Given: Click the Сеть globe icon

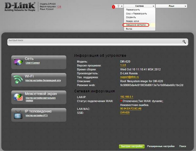Looking at the screenshot, I should (x=18, y=62).
